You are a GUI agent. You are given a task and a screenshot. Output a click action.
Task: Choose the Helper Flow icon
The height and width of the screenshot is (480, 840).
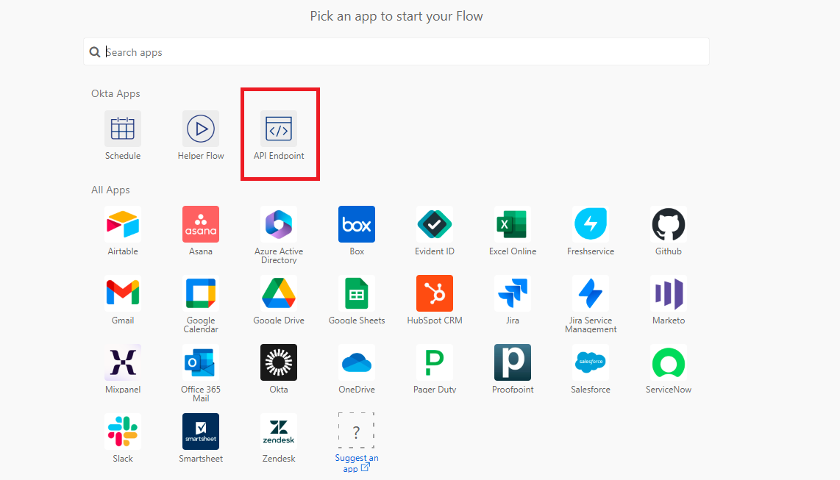coord(201,129)
